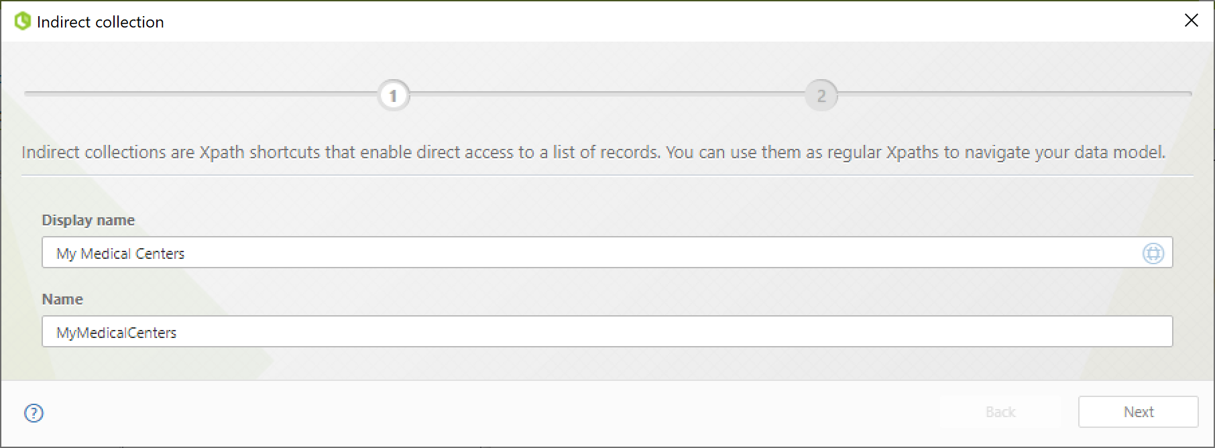
Task: Click the Name label above second field
Action: pos(62,299)
